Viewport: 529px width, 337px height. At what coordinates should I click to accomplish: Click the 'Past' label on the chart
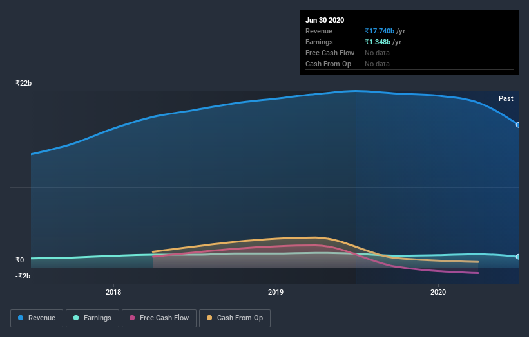coord(506,98)
